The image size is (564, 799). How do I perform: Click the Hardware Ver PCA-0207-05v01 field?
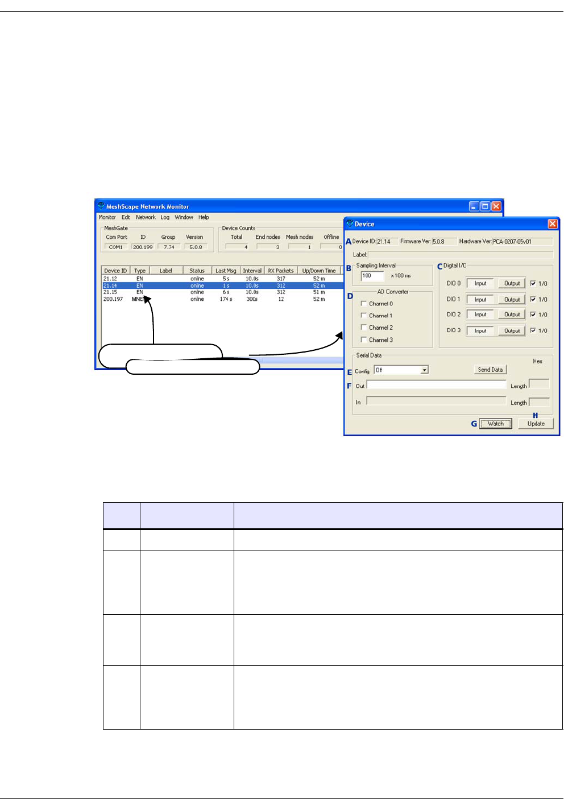point(522,242)
